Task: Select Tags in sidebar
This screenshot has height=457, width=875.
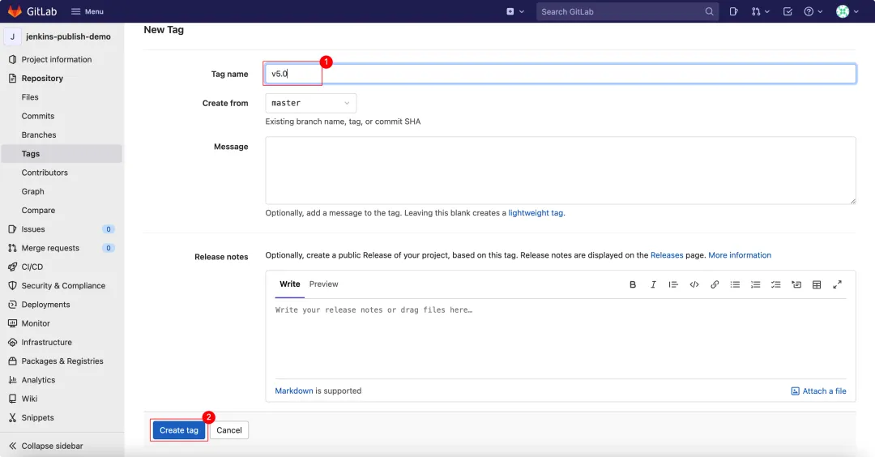Action: [62, 153]
